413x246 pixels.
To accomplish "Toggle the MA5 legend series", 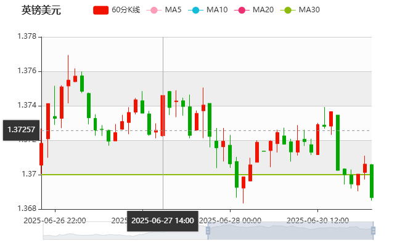I will (x=164, y=10).
